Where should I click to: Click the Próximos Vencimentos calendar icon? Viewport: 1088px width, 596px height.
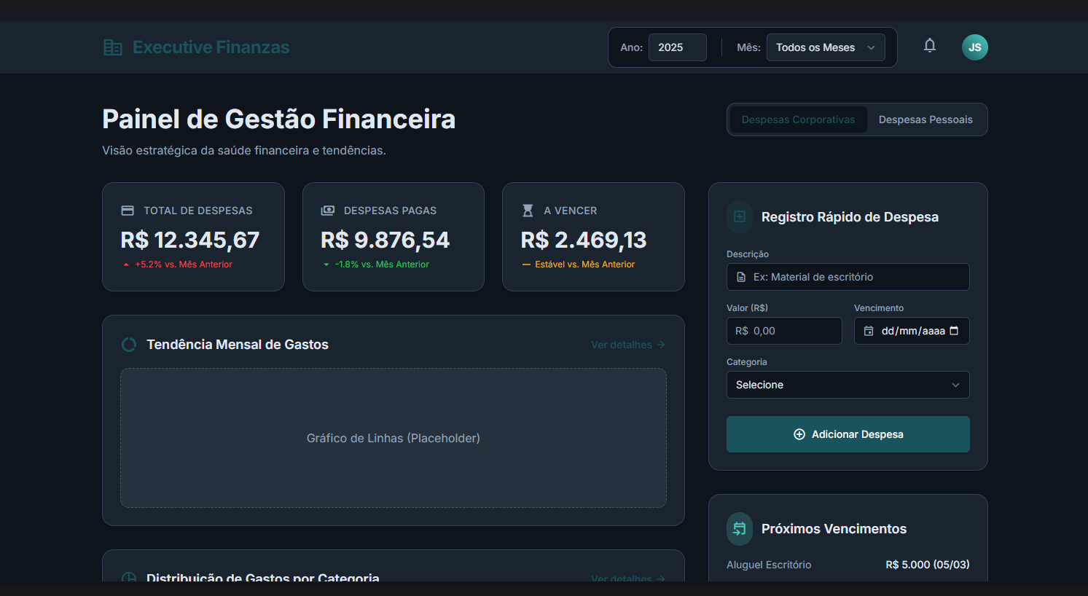click(739, 528)
